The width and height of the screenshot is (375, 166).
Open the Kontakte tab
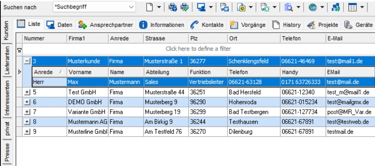tap(207, 25)
